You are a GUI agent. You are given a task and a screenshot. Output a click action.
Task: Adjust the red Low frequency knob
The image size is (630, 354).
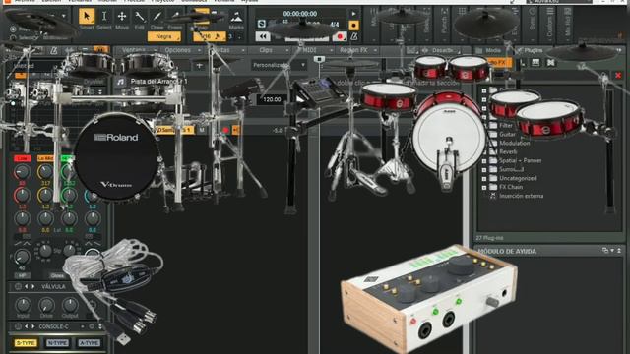click(x=22, y=173)
